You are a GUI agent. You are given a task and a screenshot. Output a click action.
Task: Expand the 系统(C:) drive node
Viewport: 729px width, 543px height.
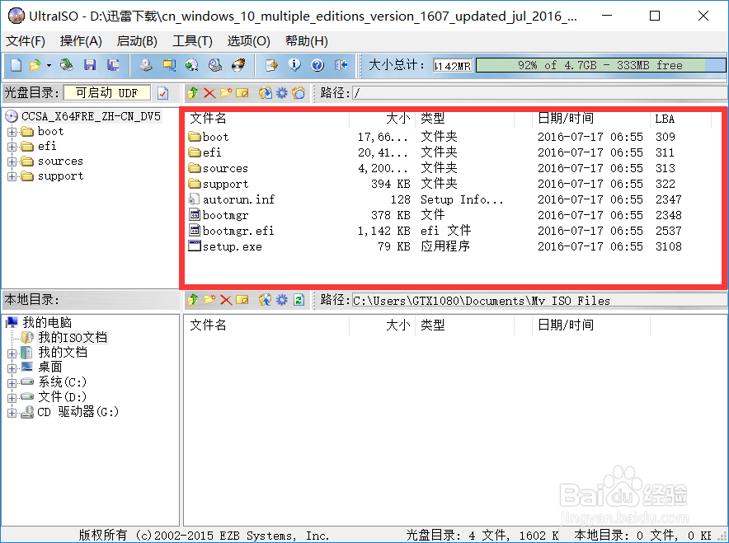click(x=12, y=383)
